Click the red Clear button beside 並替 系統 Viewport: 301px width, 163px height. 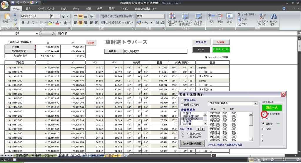coord(221,42)
